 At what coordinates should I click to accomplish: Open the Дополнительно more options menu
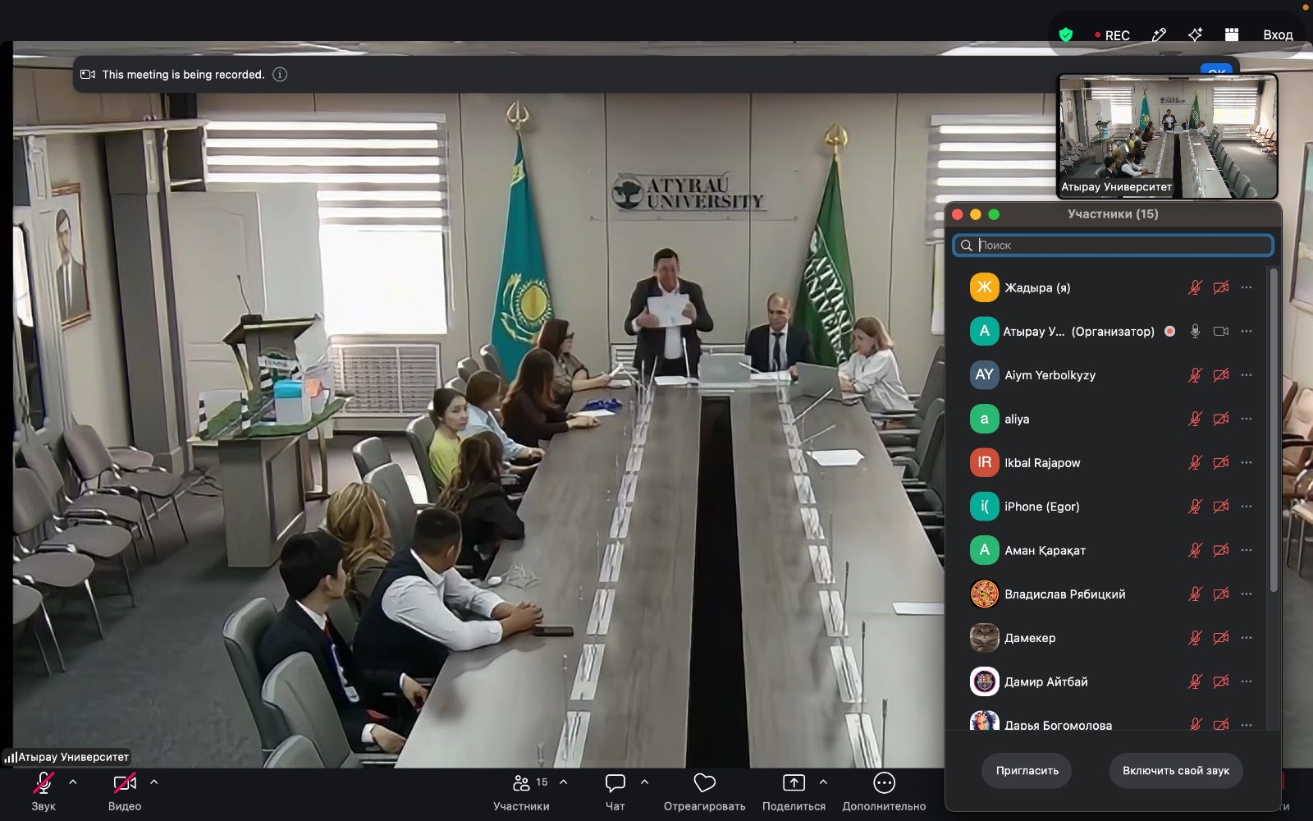click(x=884, y=791)
